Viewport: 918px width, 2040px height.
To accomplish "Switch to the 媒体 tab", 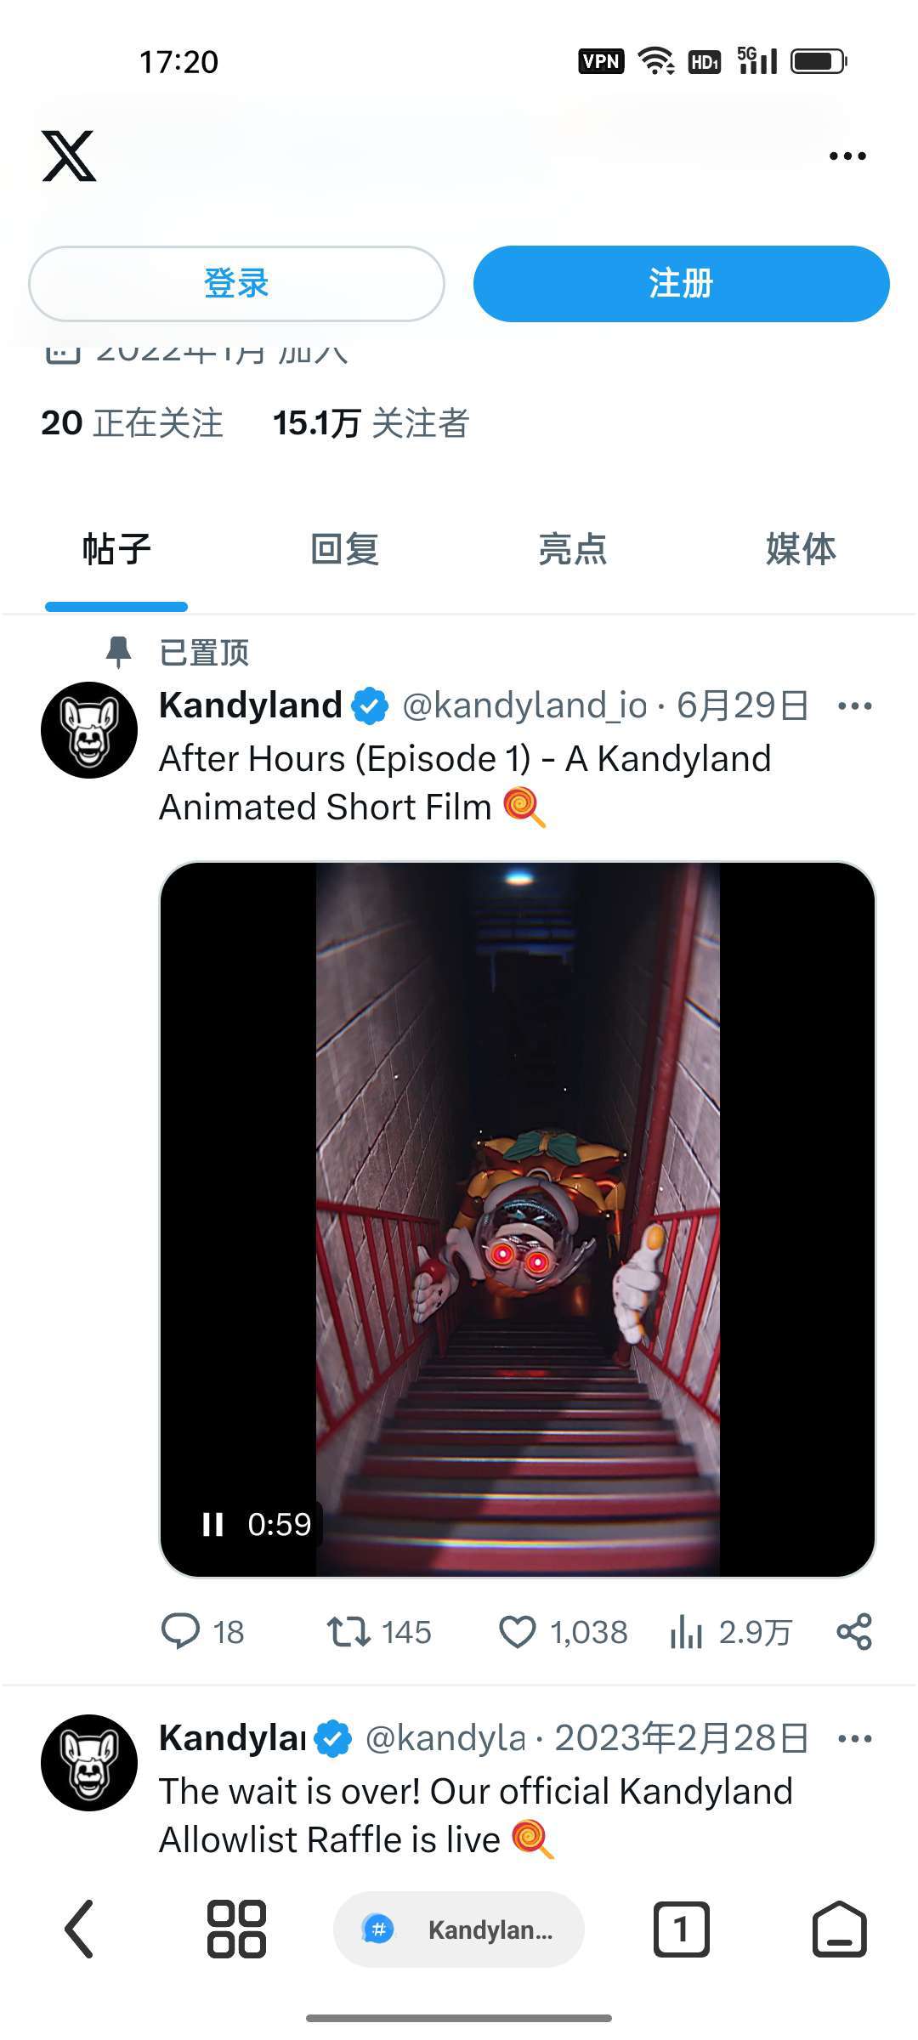I will (800, 549).
